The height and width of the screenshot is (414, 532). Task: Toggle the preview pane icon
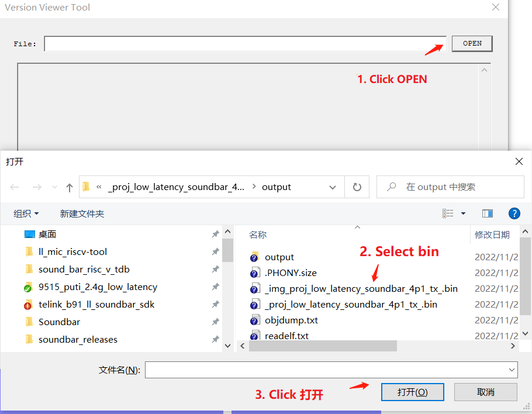(488, 213)
